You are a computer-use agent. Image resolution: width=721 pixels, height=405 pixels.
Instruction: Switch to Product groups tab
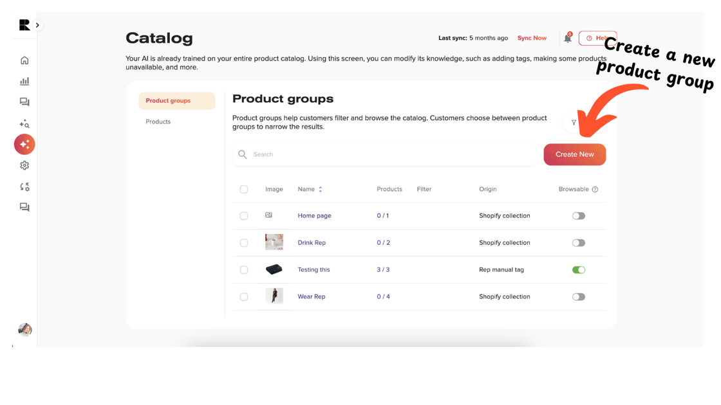coord(176,100)
